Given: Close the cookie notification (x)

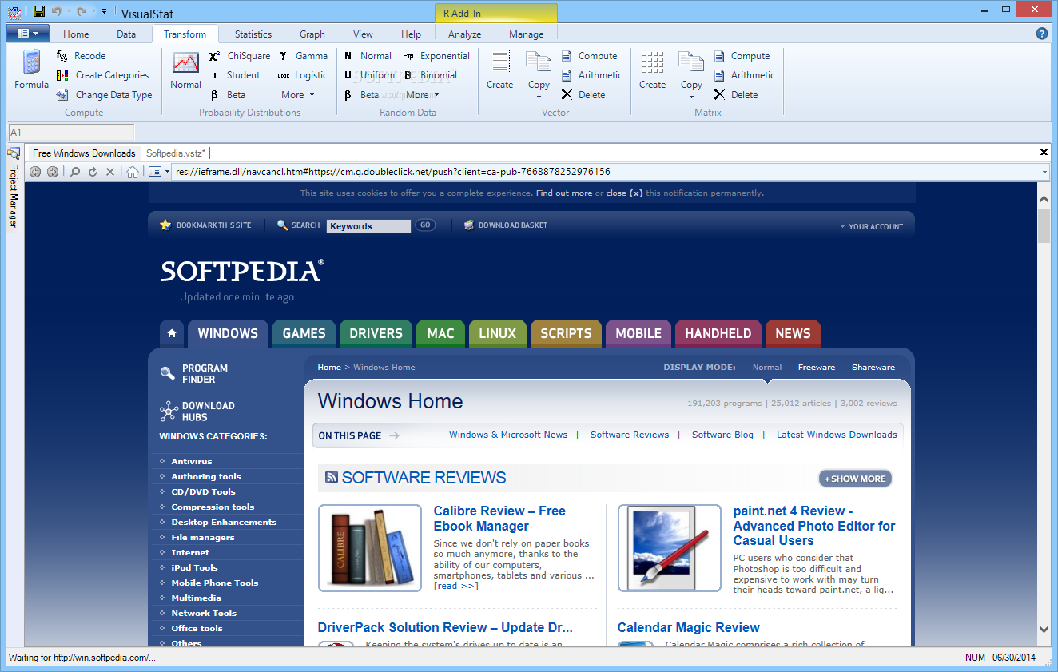Looking at the screenshot, I should 624,193.
